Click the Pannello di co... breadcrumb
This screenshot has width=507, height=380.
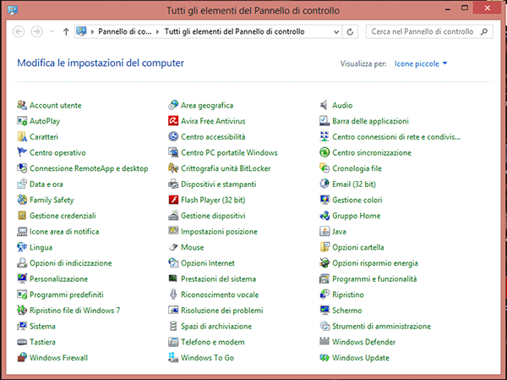pos(124,31)
